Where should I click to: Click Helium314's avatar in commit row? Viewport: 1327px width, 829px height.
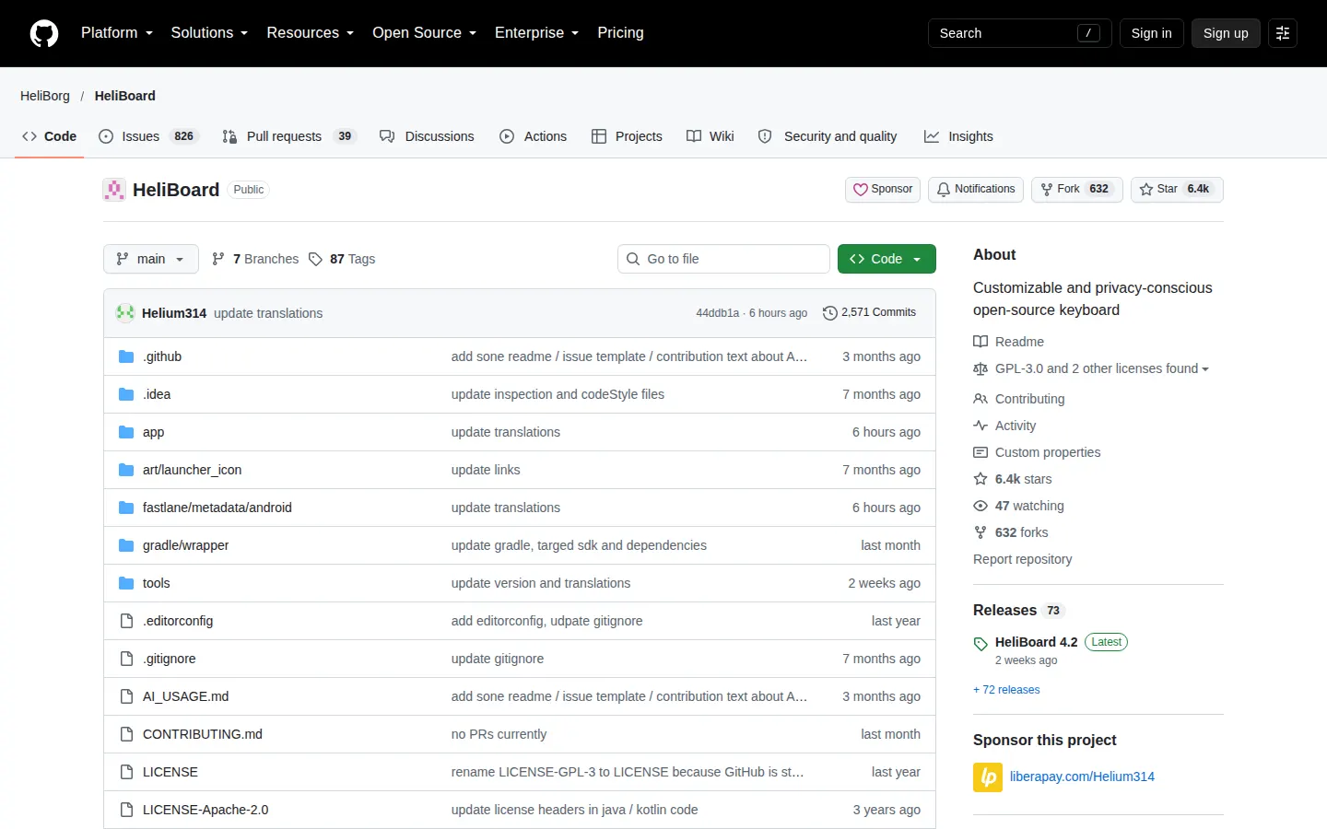[125, 313]
